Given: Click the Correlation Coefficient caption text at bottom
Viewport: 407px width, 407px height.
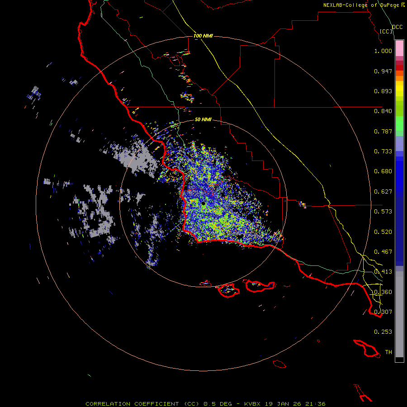Looking at the screenshot, I should [205, 404].
